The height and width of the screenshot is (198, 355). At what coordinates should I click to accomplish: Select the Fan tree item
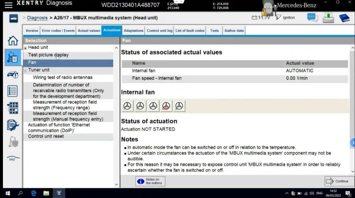pyautogui.click(x=68, y=63)
